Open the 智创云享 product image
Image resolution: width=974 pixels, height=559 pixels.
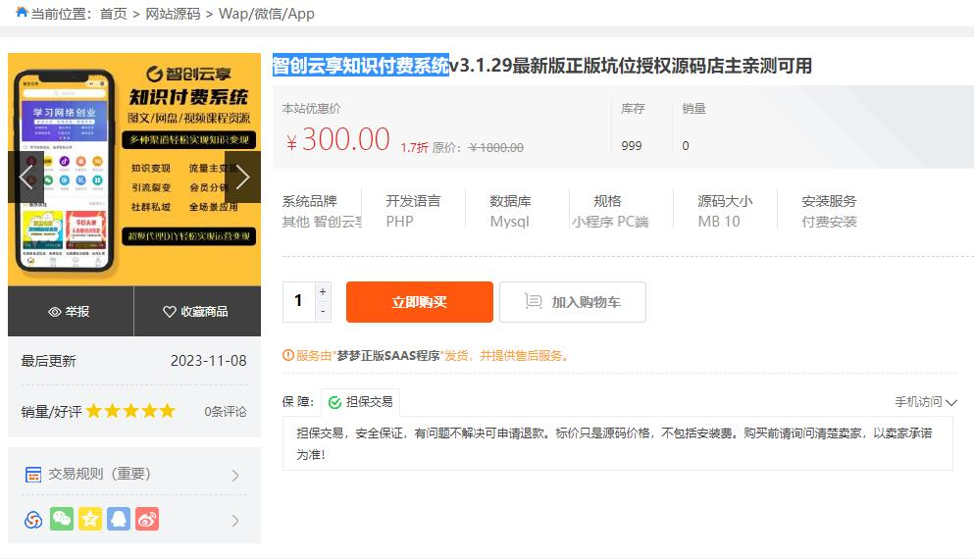coord(134,169)
